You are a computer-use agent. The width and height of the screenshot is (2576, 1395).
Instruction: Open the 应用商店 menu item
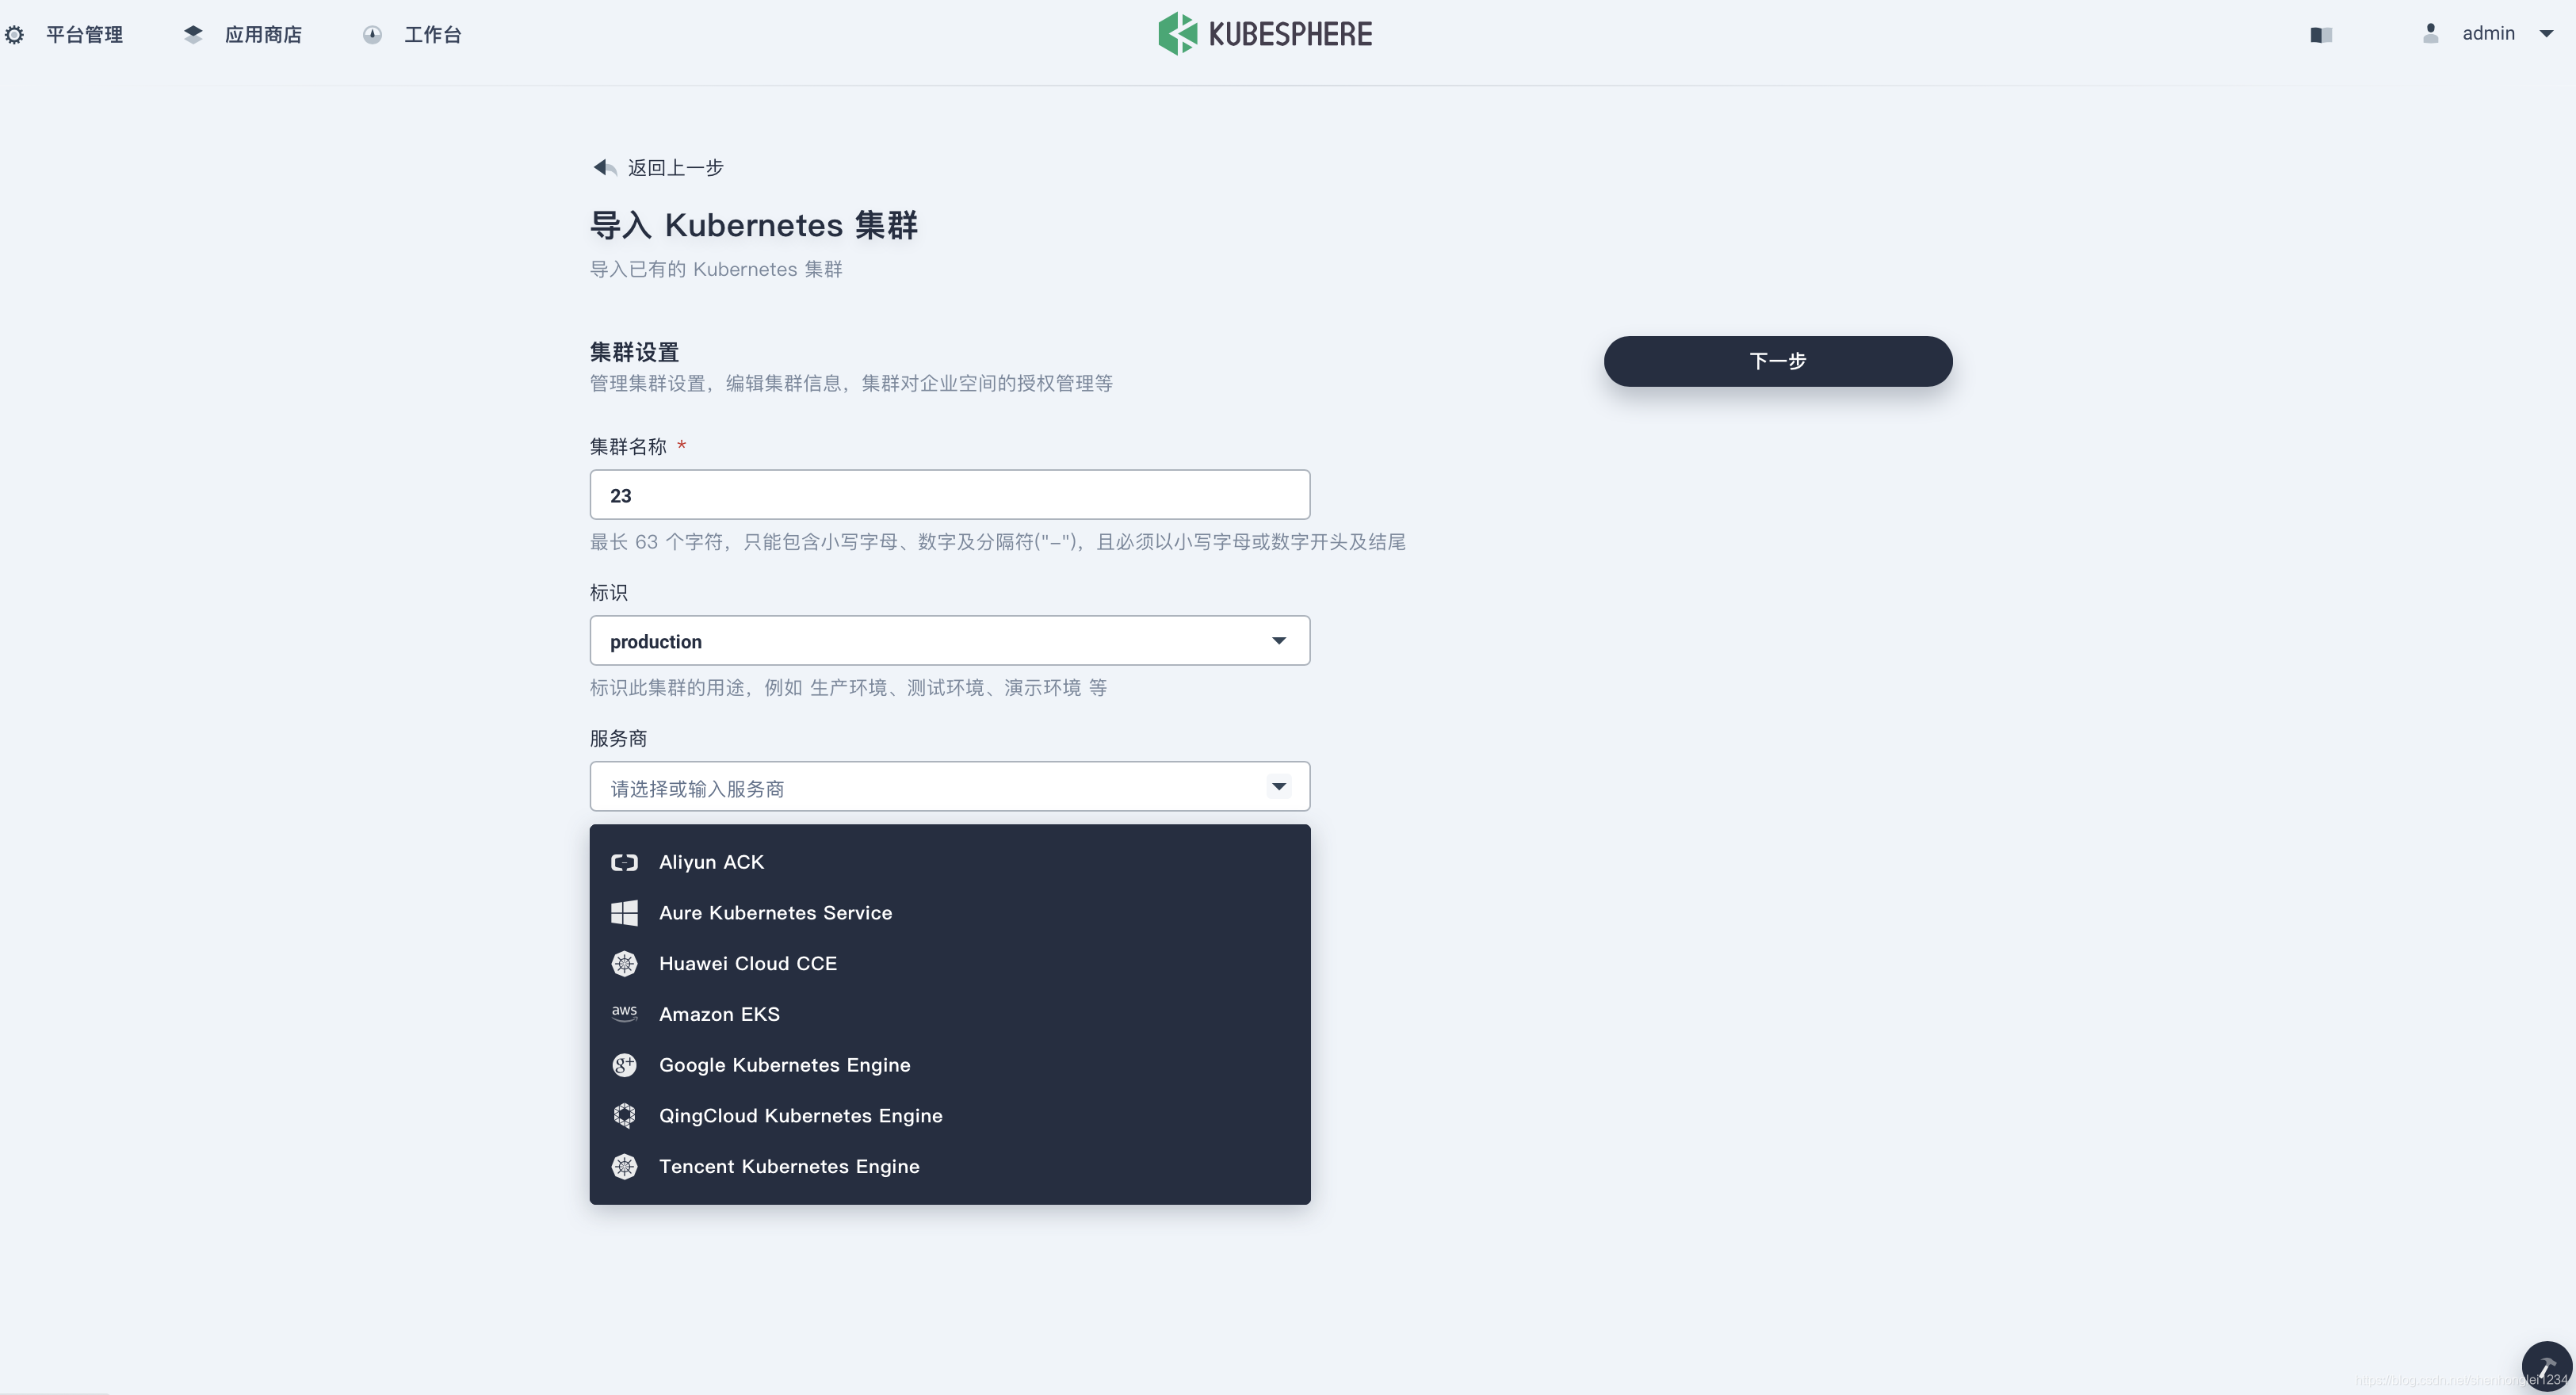262,35
